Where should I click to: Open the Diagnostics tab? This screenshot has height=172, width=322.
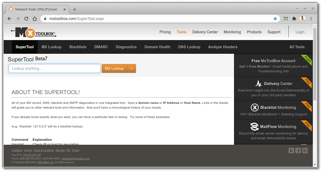pos(126,47)
